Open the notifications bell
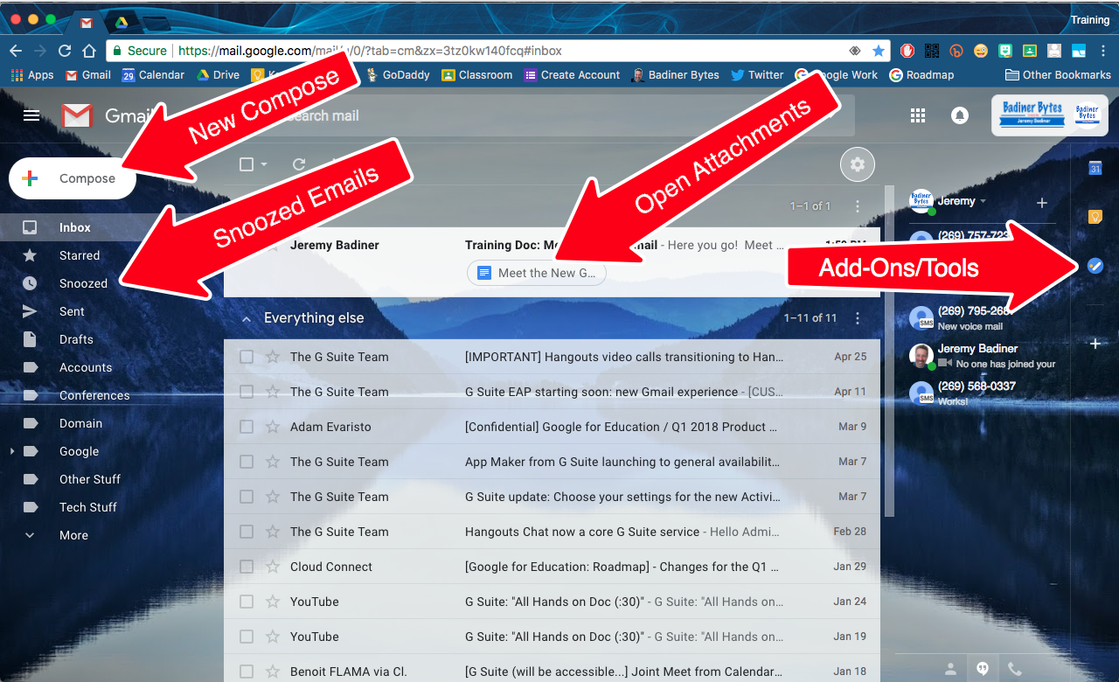 coord(960,115)
